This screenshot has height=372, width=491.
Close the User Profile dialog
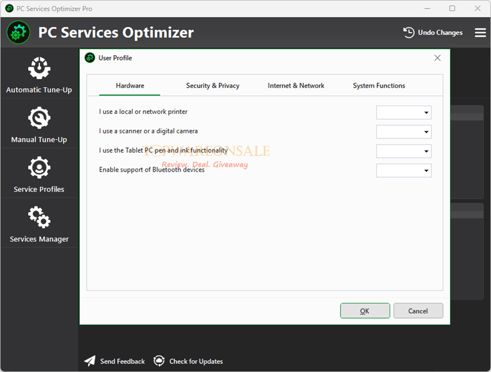pyautogui.click(x=438, y=58)
